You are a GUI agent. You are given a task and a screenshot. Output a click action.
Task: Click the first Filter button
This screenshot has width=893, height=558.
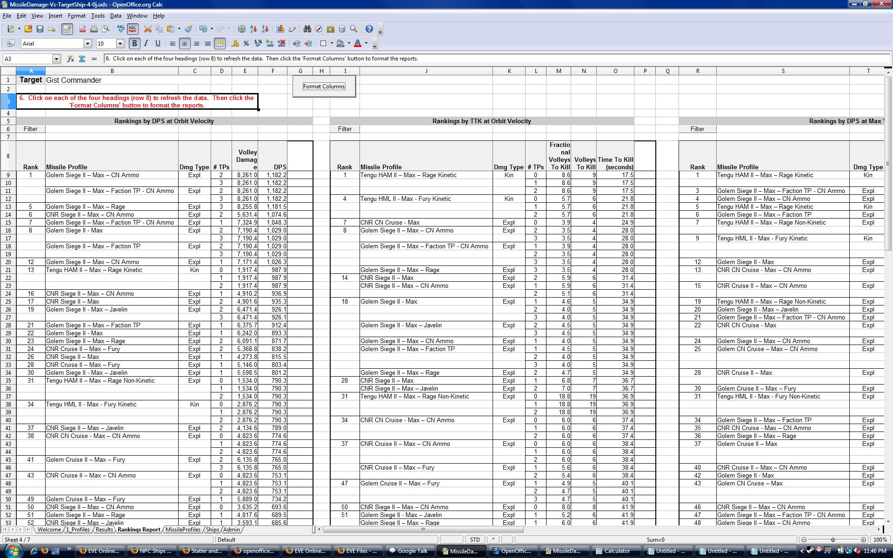tap(31, 129)
